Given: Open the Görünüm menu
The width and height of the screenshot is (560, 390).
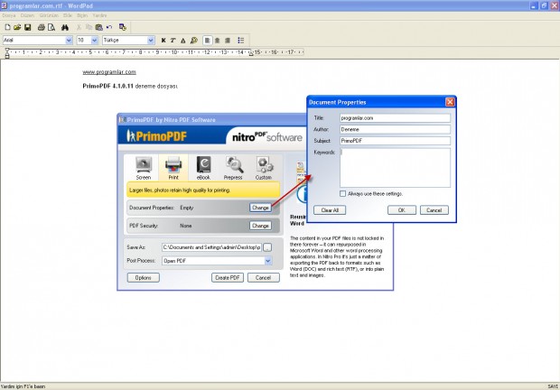Looking at the screenshot, I should click(49, 15).
